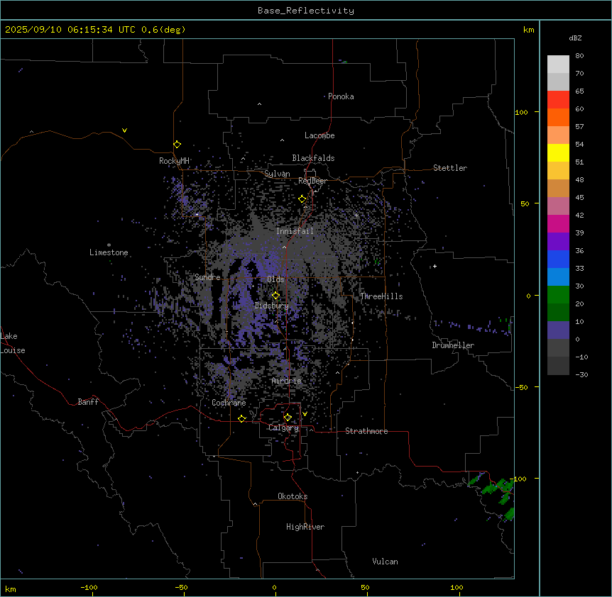The height and width of the screenshot is (597, 612).
Task: Pick the magenta 39-42 dBZ legend swatch
Action: tap(558, 223)
